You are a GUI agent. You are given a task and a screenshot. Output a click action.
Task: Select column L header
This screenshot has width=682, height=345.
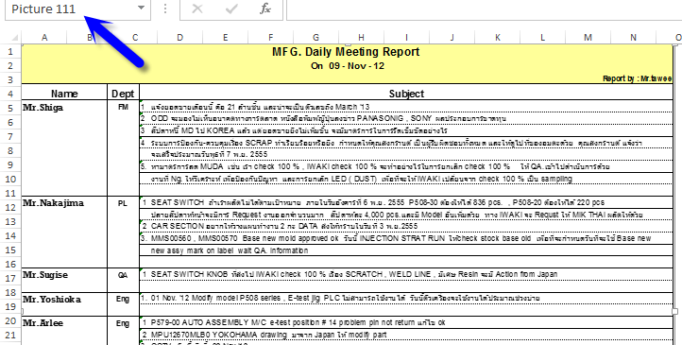pos(542,38)
